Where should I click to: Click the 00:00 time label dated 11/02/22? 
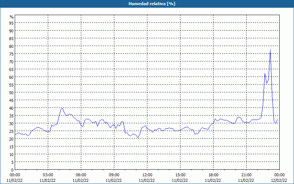pyautogui.click(x=15, y=175)
